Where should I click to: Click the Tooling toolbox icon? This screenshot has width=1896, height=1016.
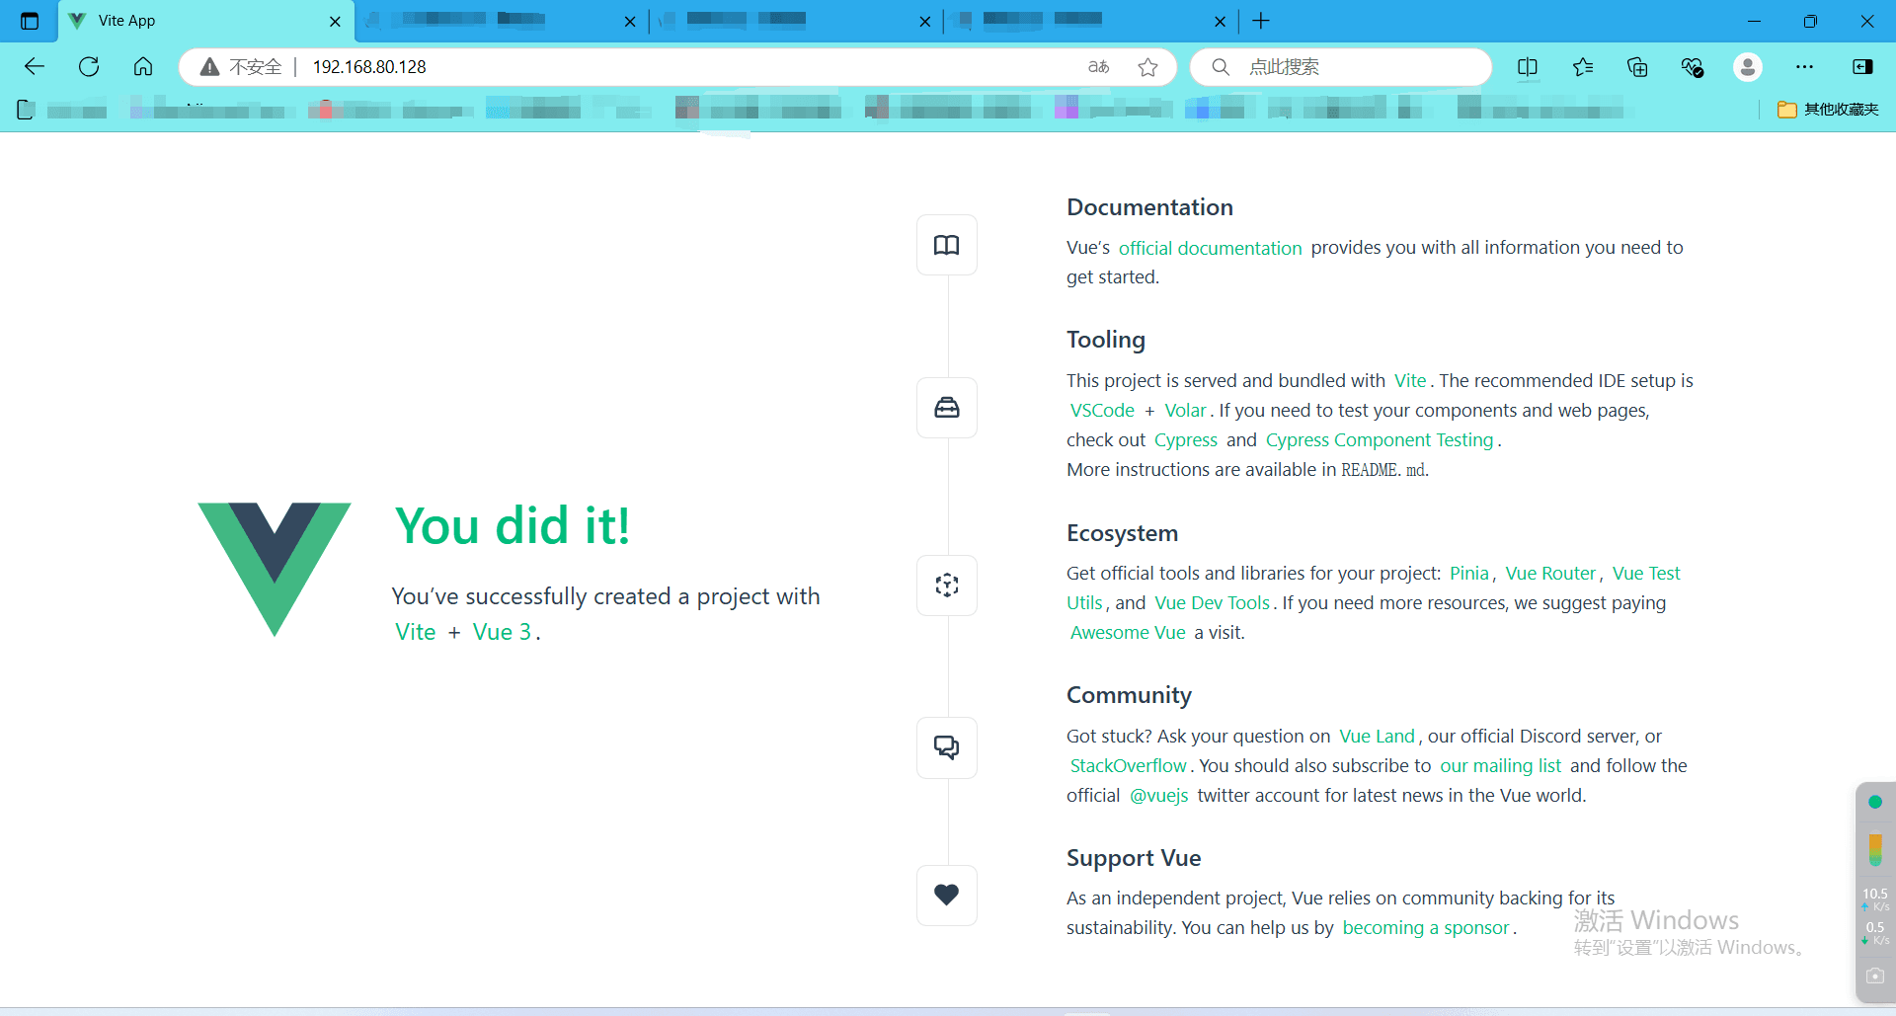(947, 408)
